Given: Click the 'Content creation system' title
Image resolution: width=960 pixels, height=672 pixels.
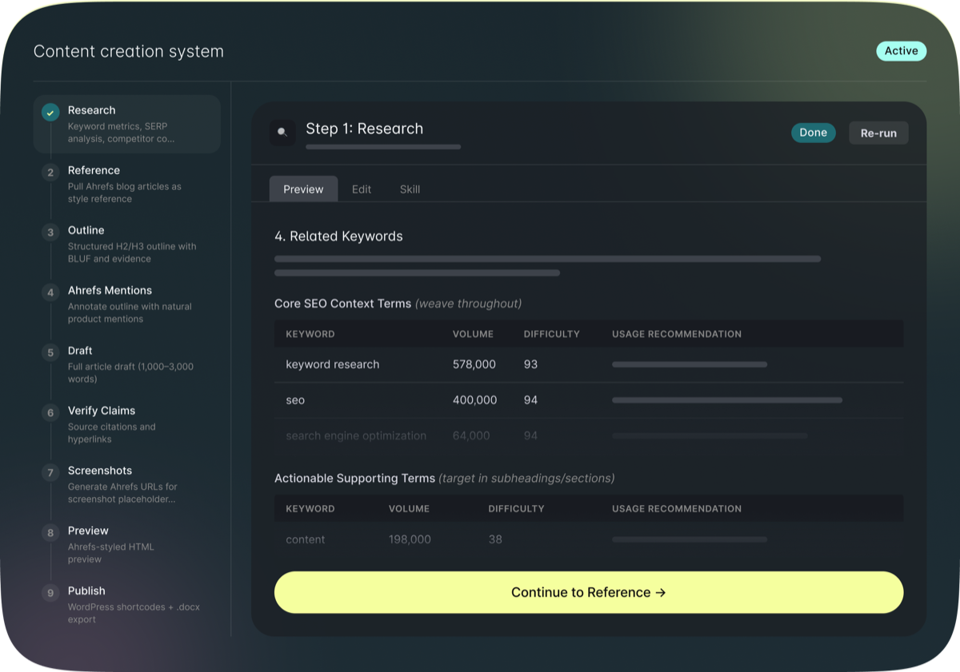Looking at the screenshot, I should [x=129, y=52].
